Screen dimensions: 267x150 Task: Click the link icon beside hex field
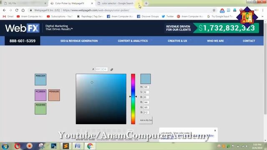pyautogui.click(x=112, y=70)
